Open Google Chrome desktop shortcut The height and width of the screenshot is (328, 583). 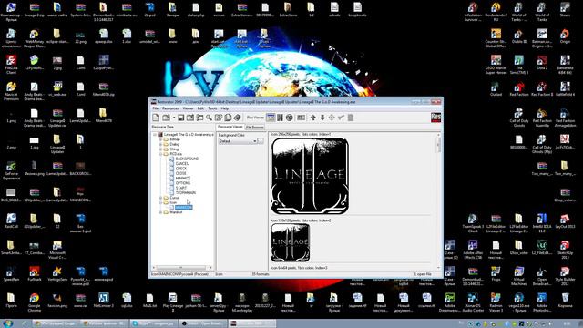pos(35,302)
